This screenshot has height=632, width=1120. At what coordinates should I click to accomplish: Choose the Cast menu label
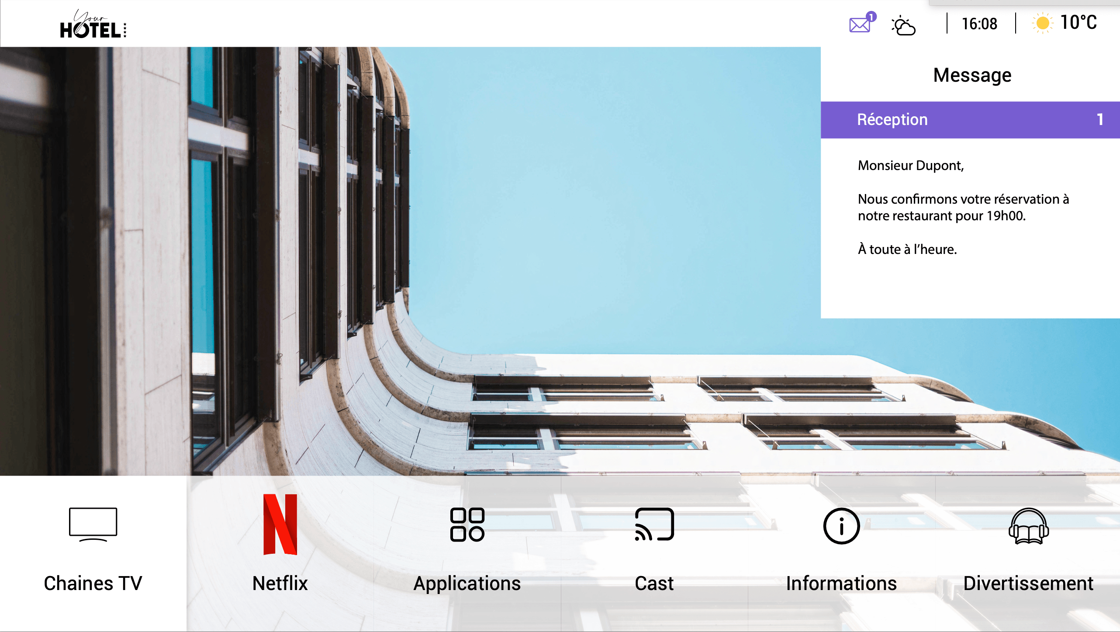(654, 583)
